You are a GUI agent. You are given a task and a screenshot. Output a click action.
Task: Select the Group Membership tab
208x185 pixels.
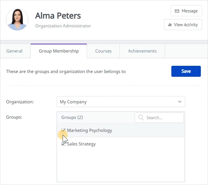[59, 51]
